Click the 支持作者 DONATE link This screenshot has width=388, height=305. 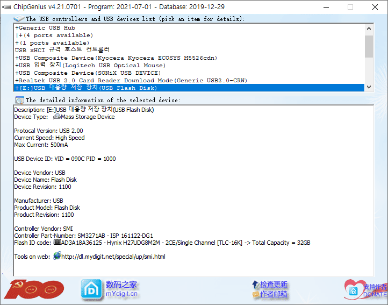pyautogui.click(x=375, y=290)
